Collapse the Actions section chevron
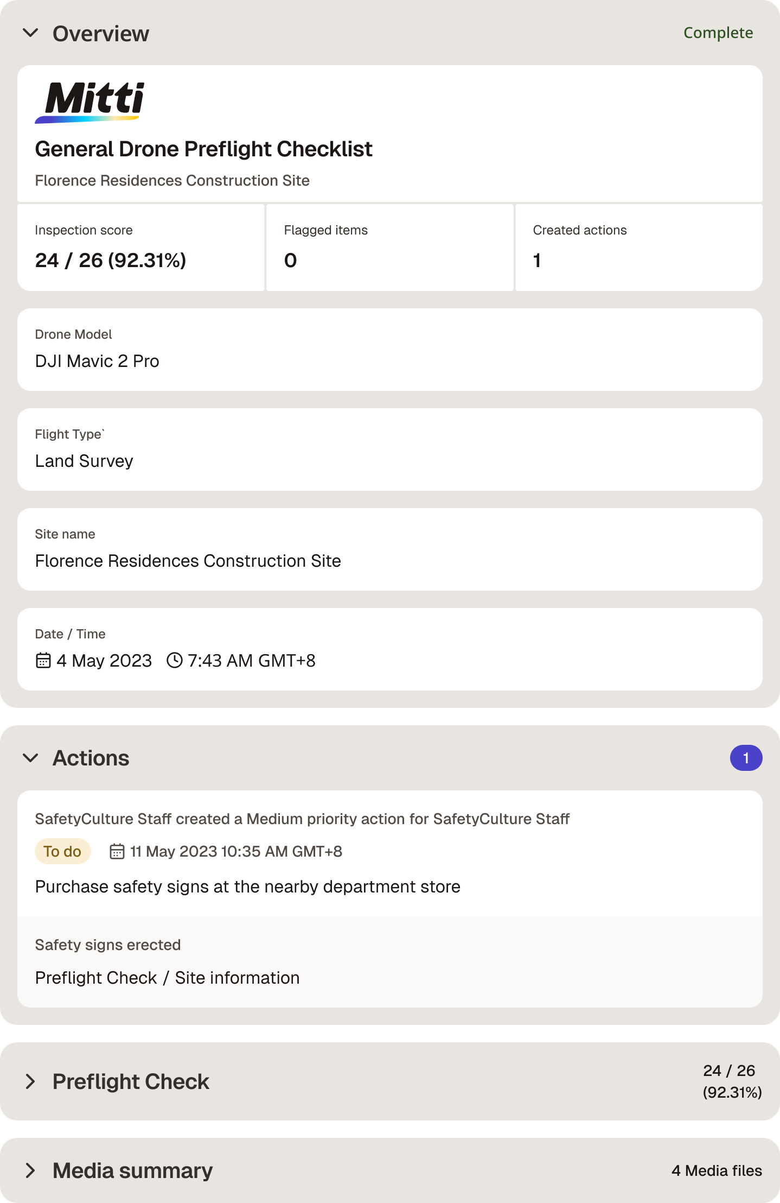 [x=31, y=758]
